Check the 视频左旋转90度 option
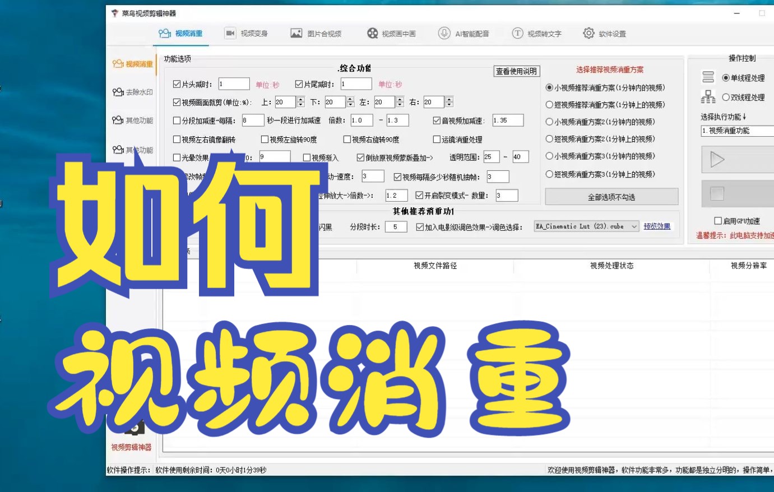The image size is (774, 492). click(x=263, y=140)
